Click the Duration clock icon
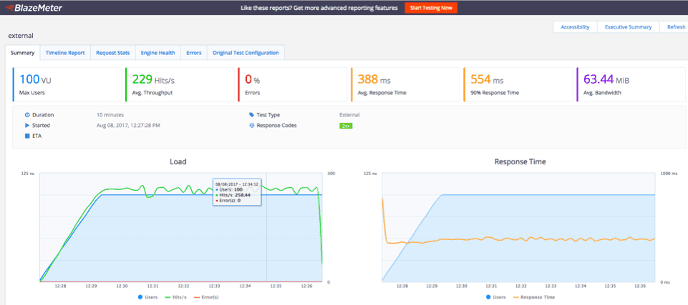This screenshot has width=688, height=305. pyautogui.click(x=28, y=114)
